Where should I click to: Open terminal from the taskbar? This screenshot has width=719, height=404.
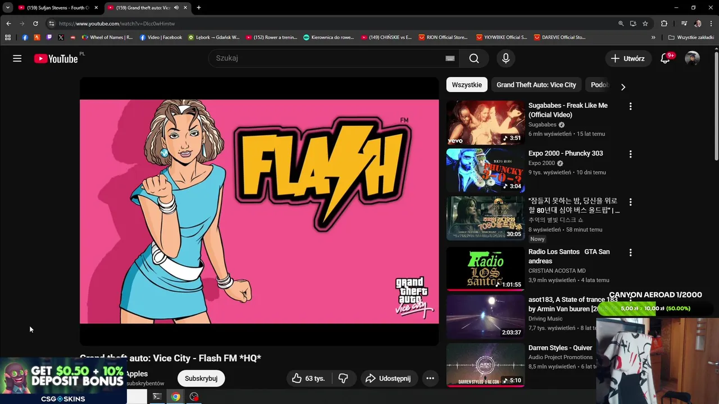click(x=157, y=397)
